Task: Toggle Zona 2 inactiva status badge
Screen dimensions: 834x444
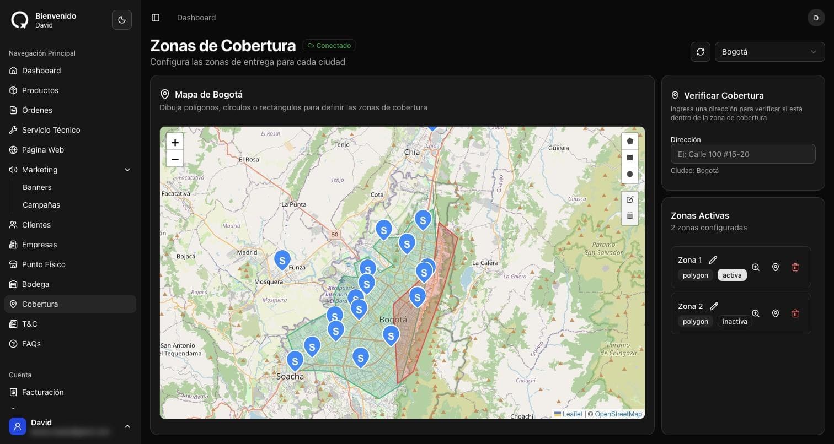Action: point(735,321)
